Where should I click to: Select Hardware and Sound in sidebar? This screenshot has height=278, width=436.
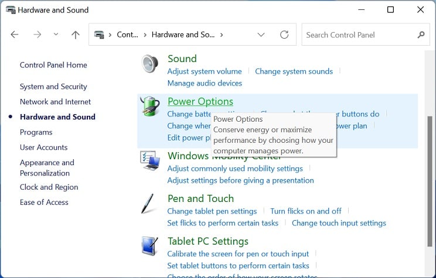[57, 117]
